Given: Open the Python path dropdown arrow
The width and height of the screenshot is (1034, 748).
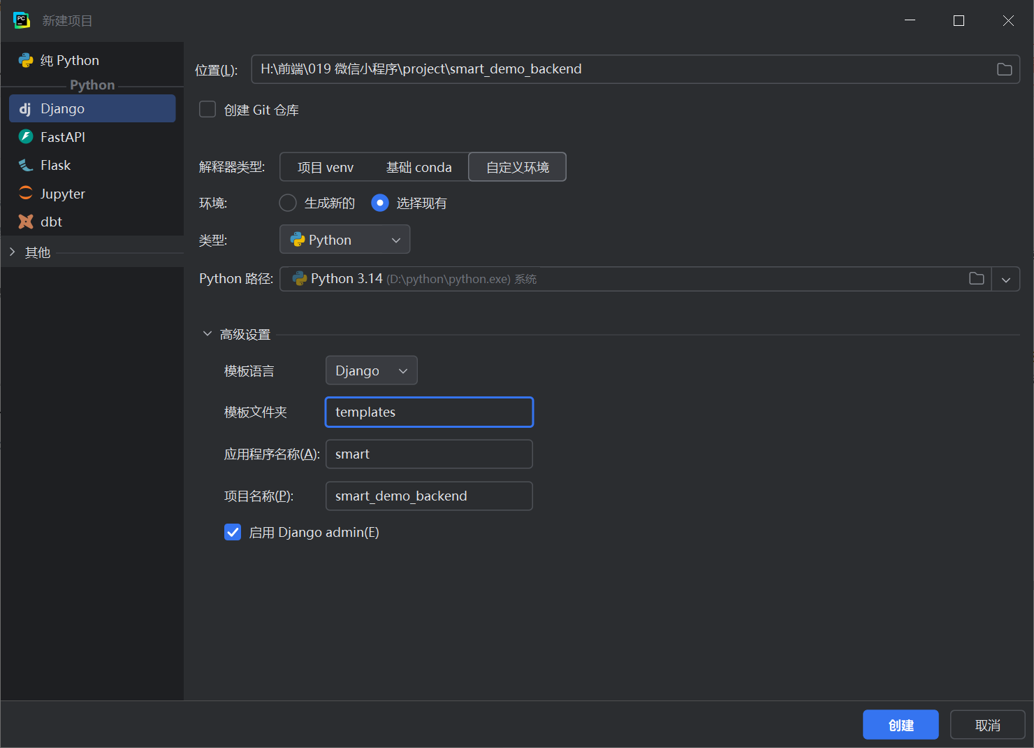Looking at the screenshot, I should point(1006,279).
